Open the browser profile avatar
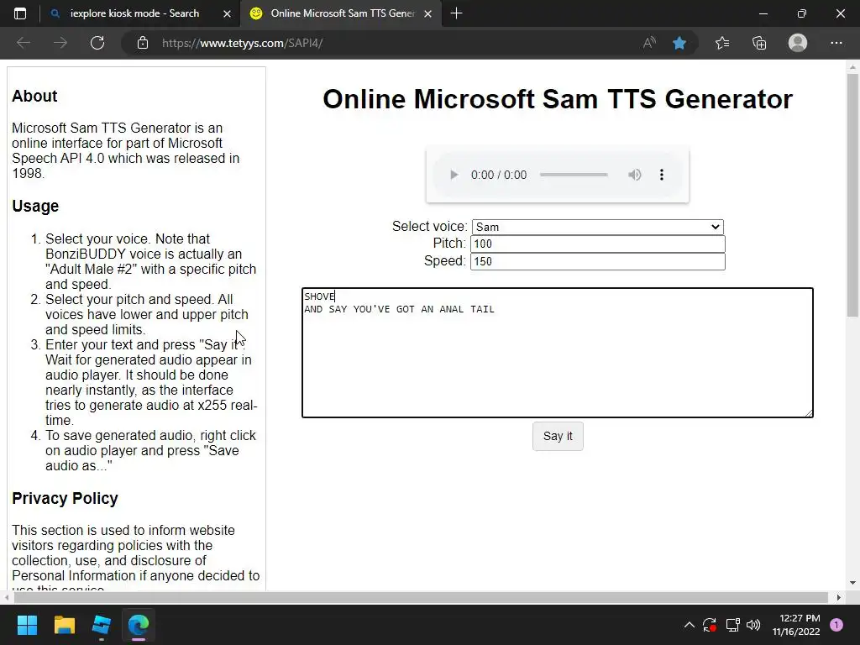The width and height of the screenshot is (860, 645). pyautogui.click(x=798, y=43)
